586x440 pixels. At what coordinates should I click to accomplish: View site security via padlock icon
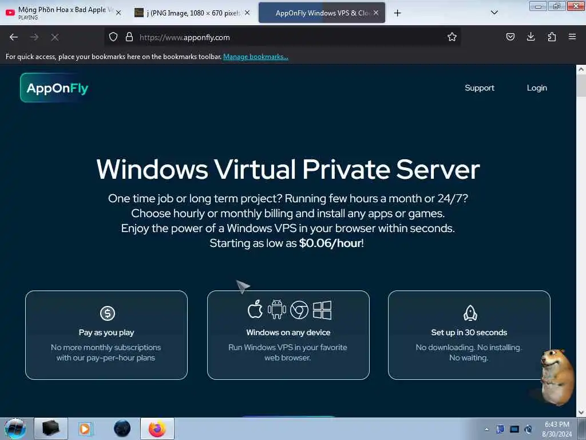click(129, 37)
